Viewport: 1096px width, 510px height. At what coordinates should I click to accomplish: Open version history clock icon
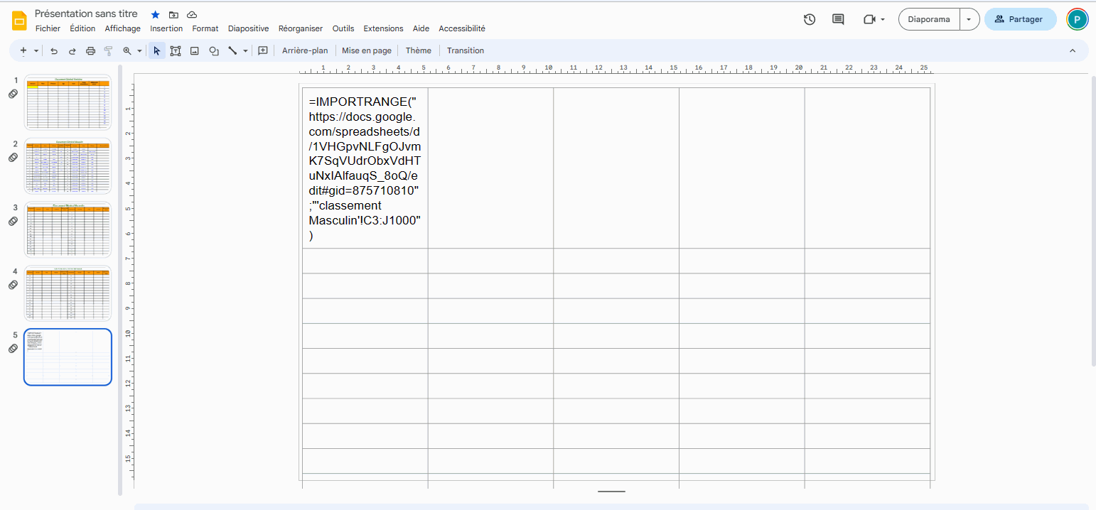[810, 19]
